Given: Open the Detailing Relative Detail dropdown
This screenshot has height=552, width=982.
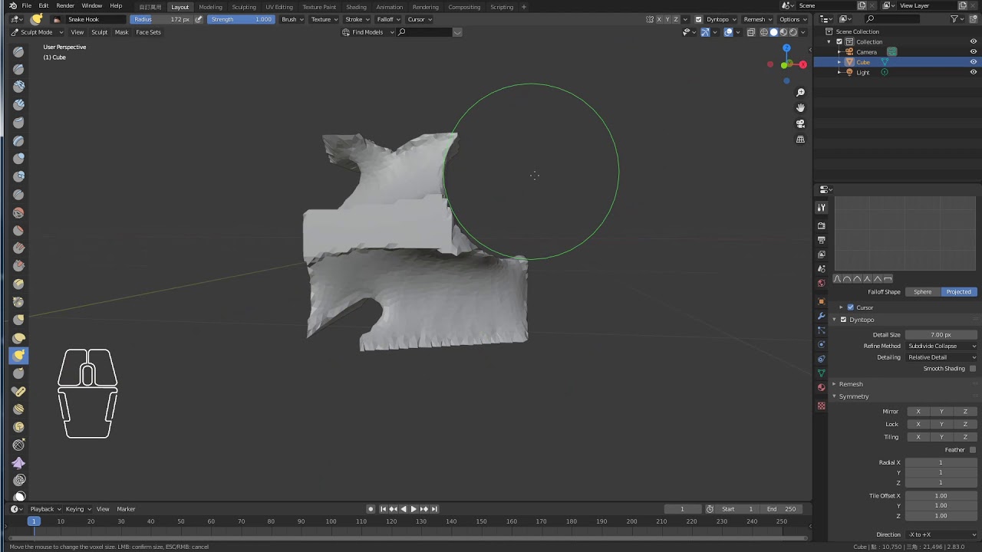Looking at the screenshot, I should point(941,357).
